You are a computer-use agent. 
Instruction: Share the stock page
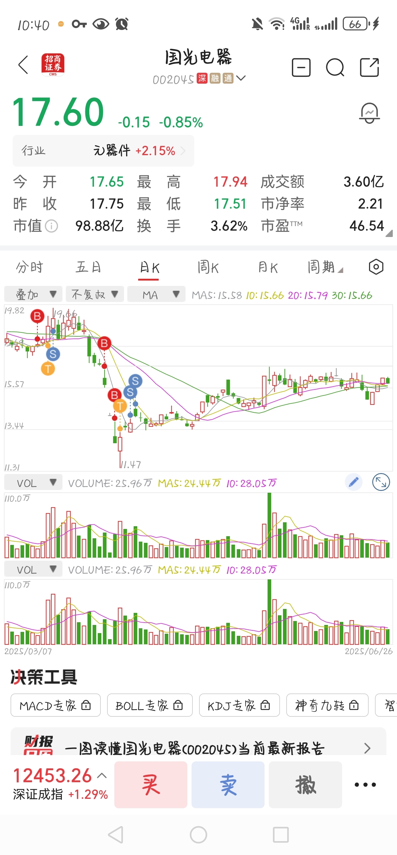(x=370, y=67)
